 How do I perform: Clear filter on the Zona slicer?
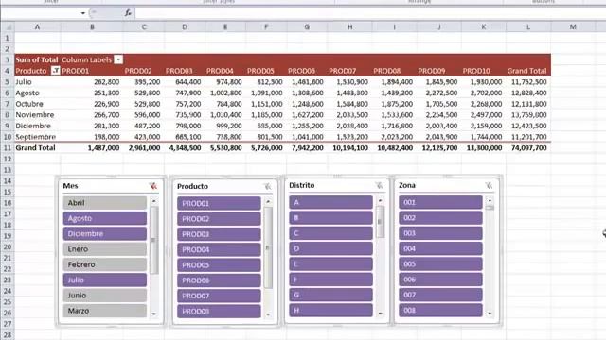pos(489,186)
